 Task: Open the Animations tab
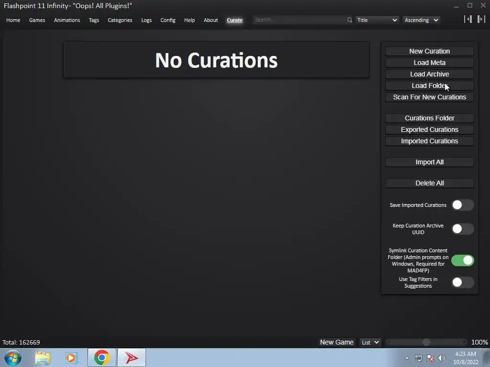click(x=67, y=20)
